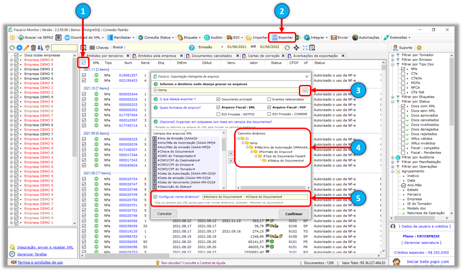The height and width of the screenshot is (272, 462).
Task: Click the blue help question mark icon
Action: (x=192, y=48)
